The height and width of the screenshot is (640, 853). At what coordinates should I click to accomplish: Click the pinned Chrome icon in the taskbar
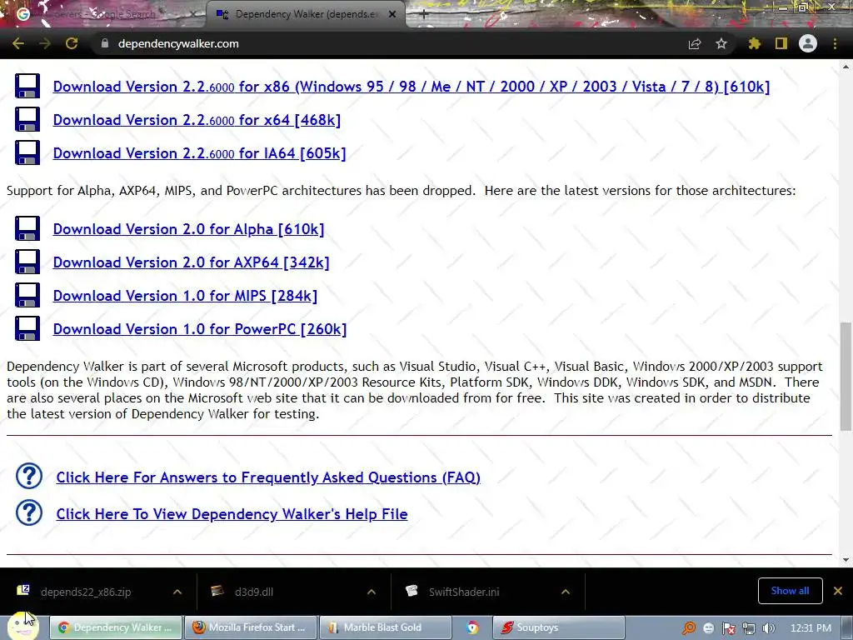(472, 628)
